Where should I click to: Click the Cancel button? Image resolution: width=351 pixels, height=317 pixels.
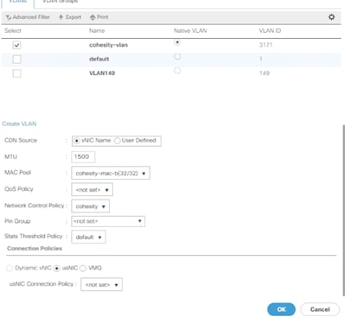[320, 309]
